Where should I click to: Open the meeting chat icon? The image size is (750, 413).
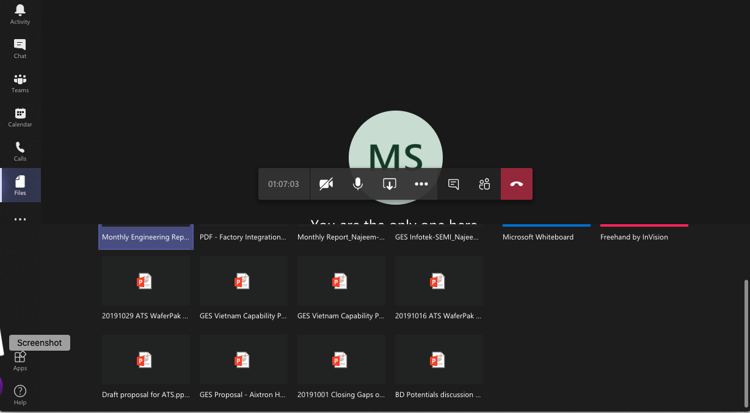[x=453, y=184]
